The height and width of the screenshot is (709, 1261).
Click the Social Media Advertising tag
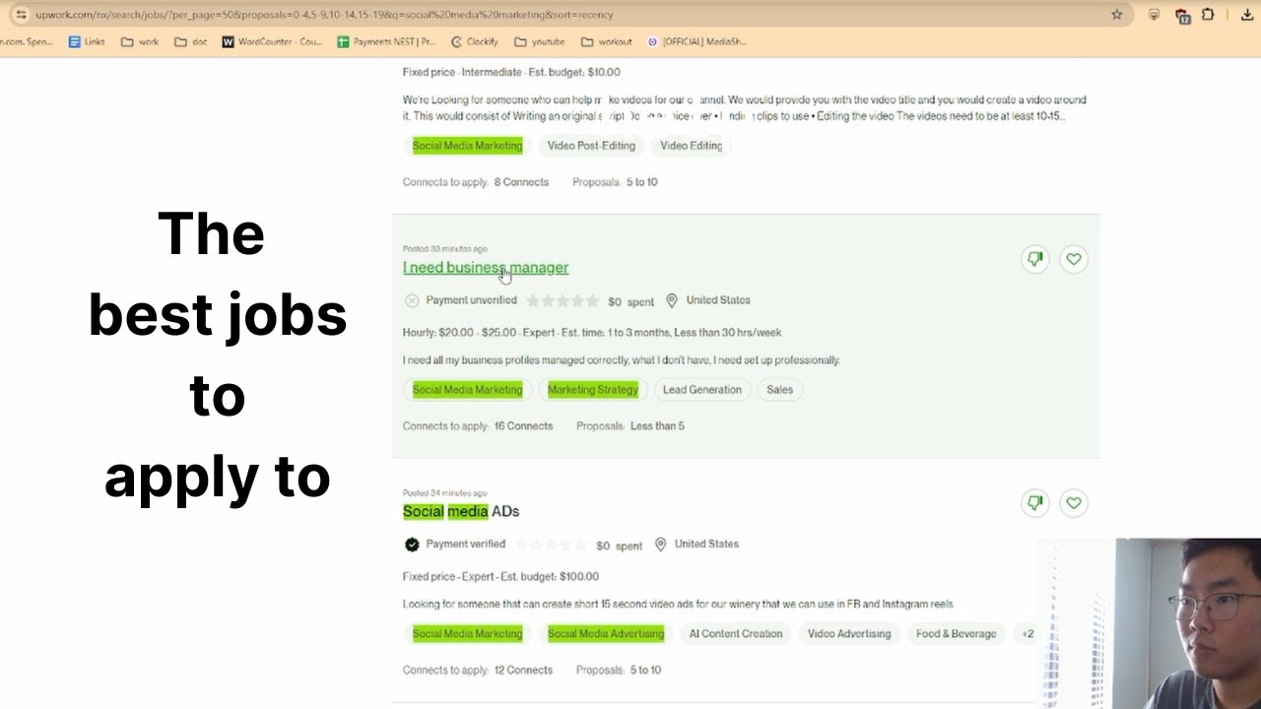[x=606, y=634]
